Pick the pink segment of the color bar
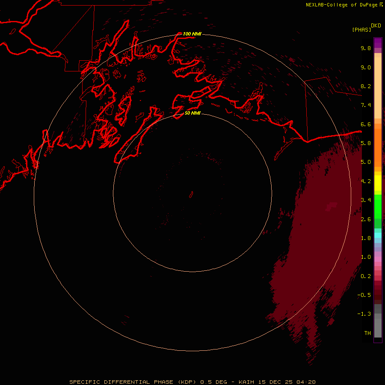 (x=378, y=259)
